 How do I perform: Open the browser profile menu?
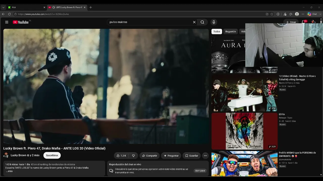click(297, 14)
